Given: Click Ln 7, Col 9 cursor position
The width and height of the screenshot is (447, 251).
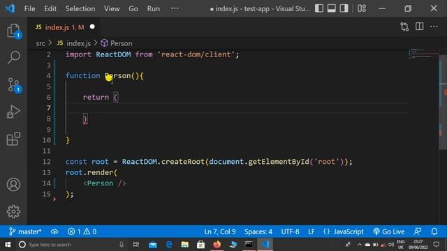Looking at the screenshot, I should click(x=220, y=231).
